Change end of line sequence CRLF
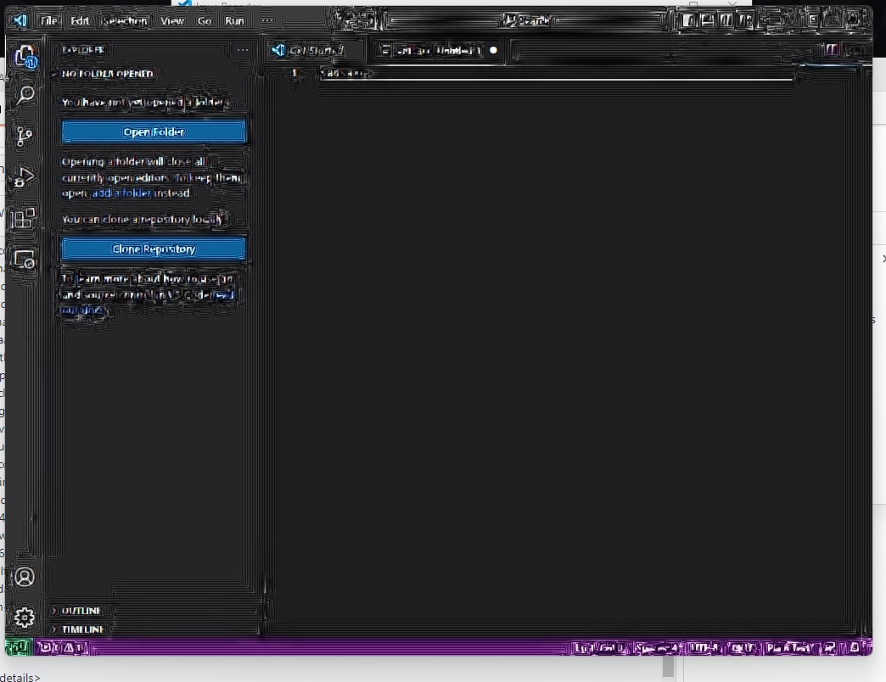Screen dimensions: 886x682 742,647
